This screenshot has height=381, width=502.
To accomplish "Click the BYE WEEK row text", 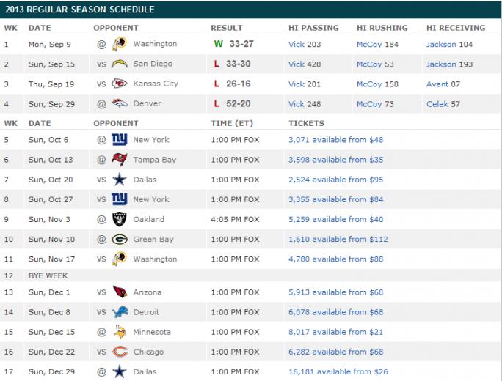I will coord(48,275).
